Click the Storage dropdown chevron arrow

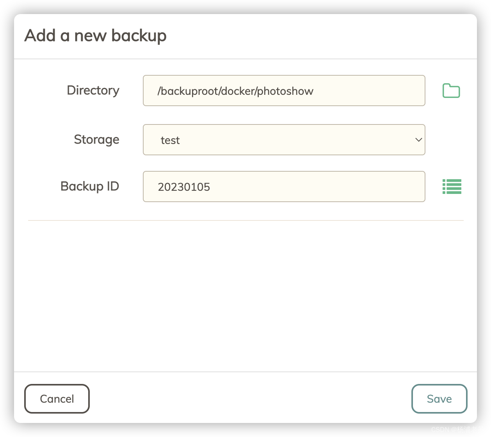coord(418,140)
